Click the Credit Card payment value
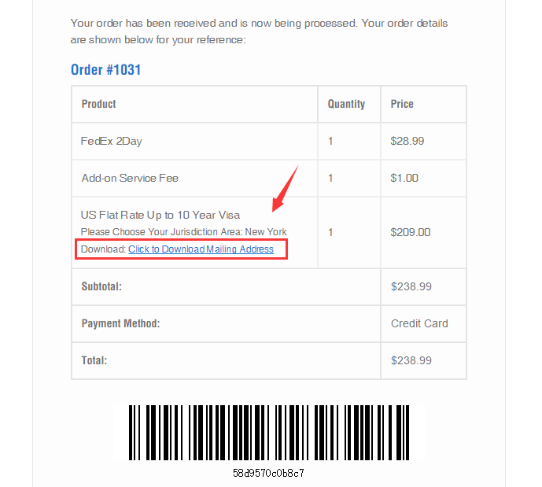 tap(419, 323)
